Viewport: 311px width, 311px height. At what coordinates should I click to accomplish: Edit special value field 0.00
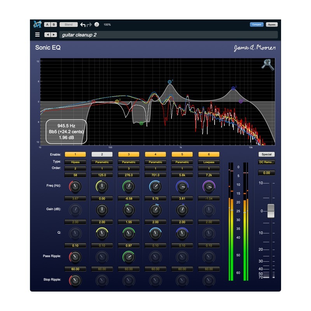pos(266,173)
